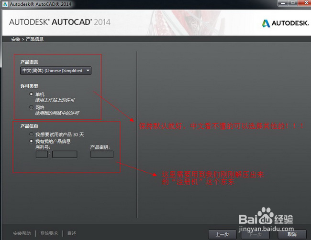Image resolution: width=311 pixels, height=240 pixels.
Task: Click the Autodesk logo icon
Action: pyautogui.click(x=266, y=23)
